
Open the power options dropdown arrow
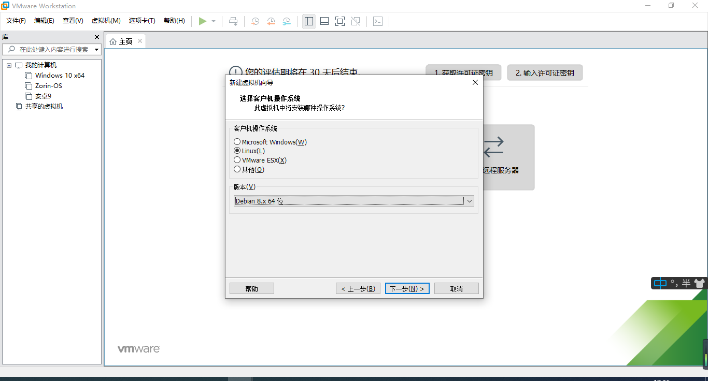pos(214,21)
